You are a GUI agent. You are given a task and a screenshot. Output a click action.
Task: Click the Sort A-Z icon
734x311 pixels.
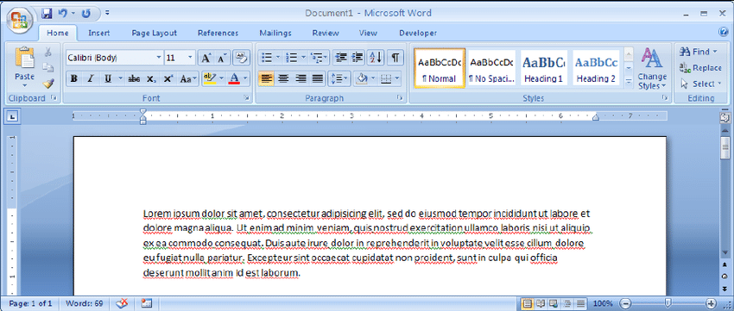[376, 58]
